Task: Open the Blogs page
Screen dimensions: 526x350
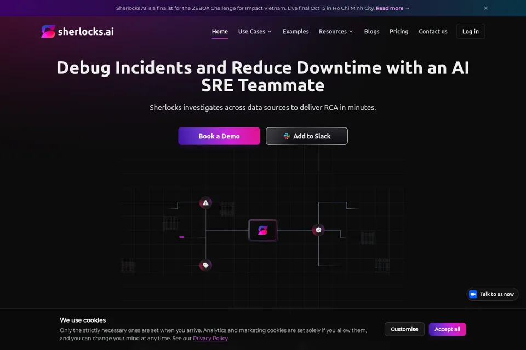Action: (x=371, y=32)
